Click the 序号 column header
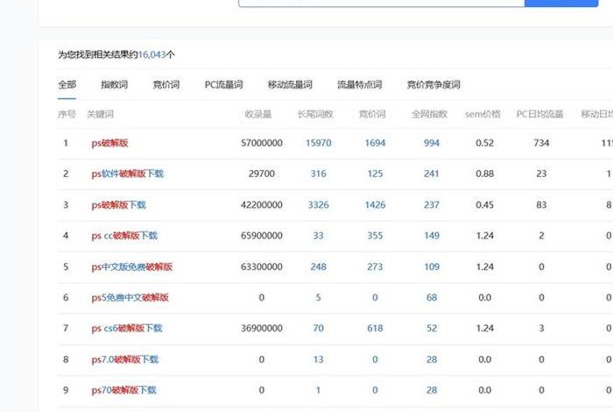Viewport: 613px width, 412px height. coord(67,114)
